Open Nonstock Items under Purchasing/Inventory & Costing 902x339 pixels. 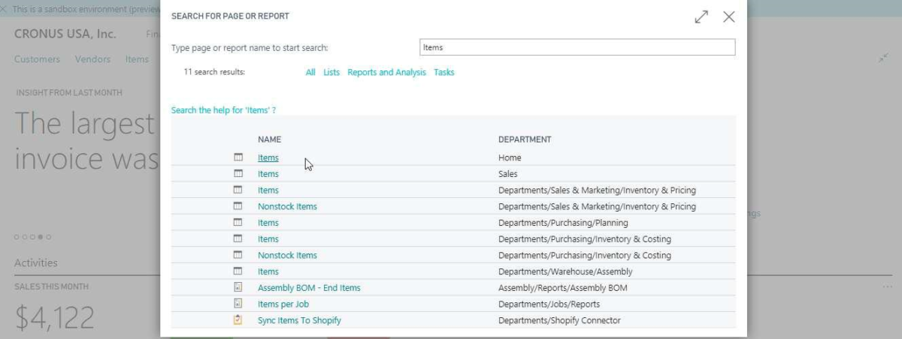287,255
